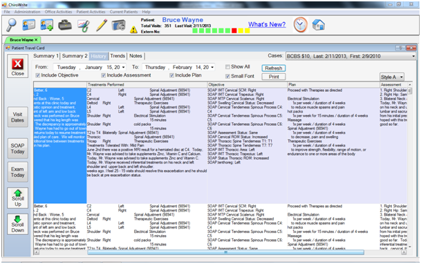Click the Plan column header
This screenshot has width=421, height=264.
[x=333, y=84]
